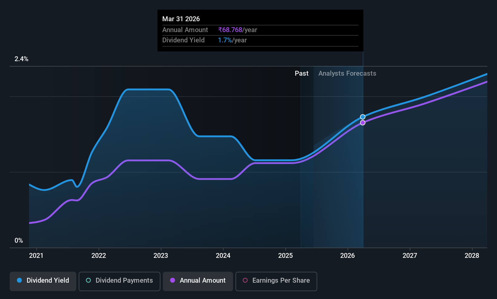Viewport: 497px width, 299px height.
Task: Click the 2027 x-axis label
Action: [410, 255]
